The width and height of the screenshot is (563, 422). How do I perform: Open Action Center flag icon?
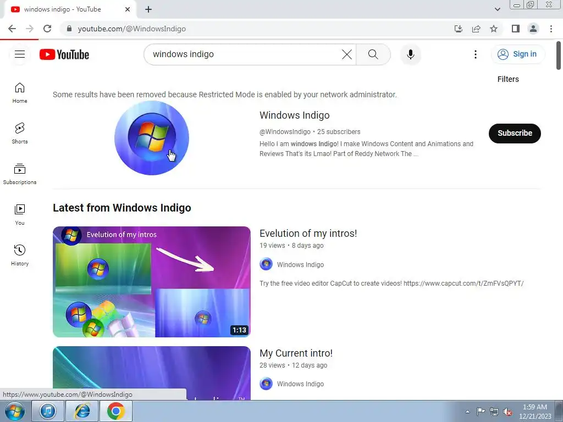[x=481, y=411]
